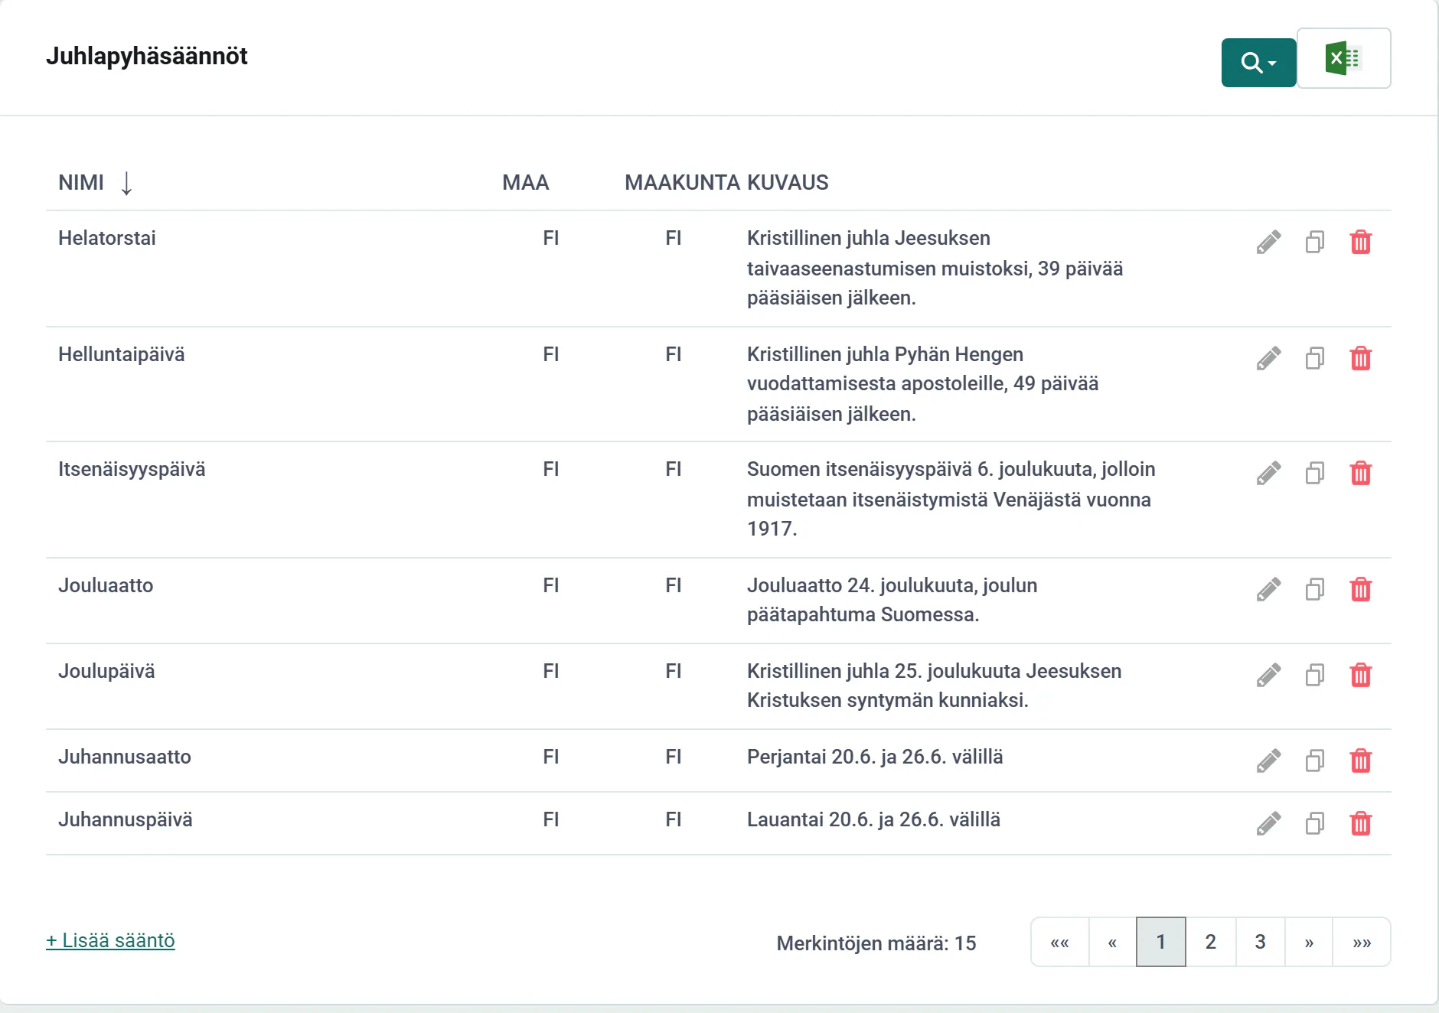Copy the Itsenäisyyspäivä rule
Screen dimensions: 1439x1013
click(1315, 474)
